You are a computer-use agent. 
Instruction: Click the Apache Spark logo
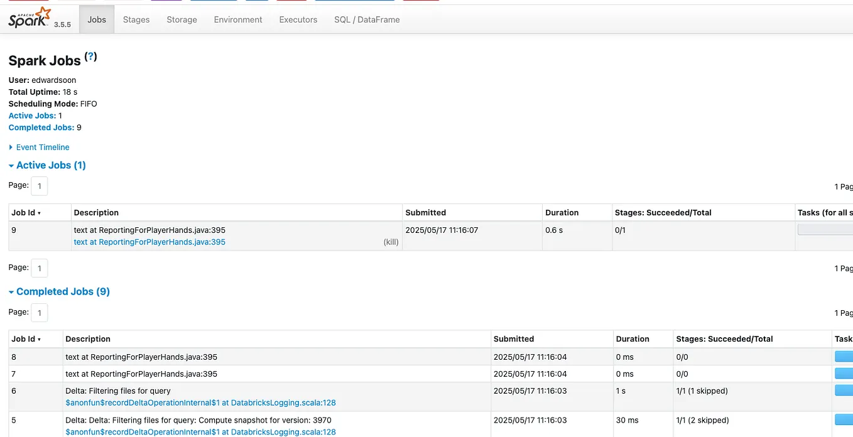coord(28,18)
